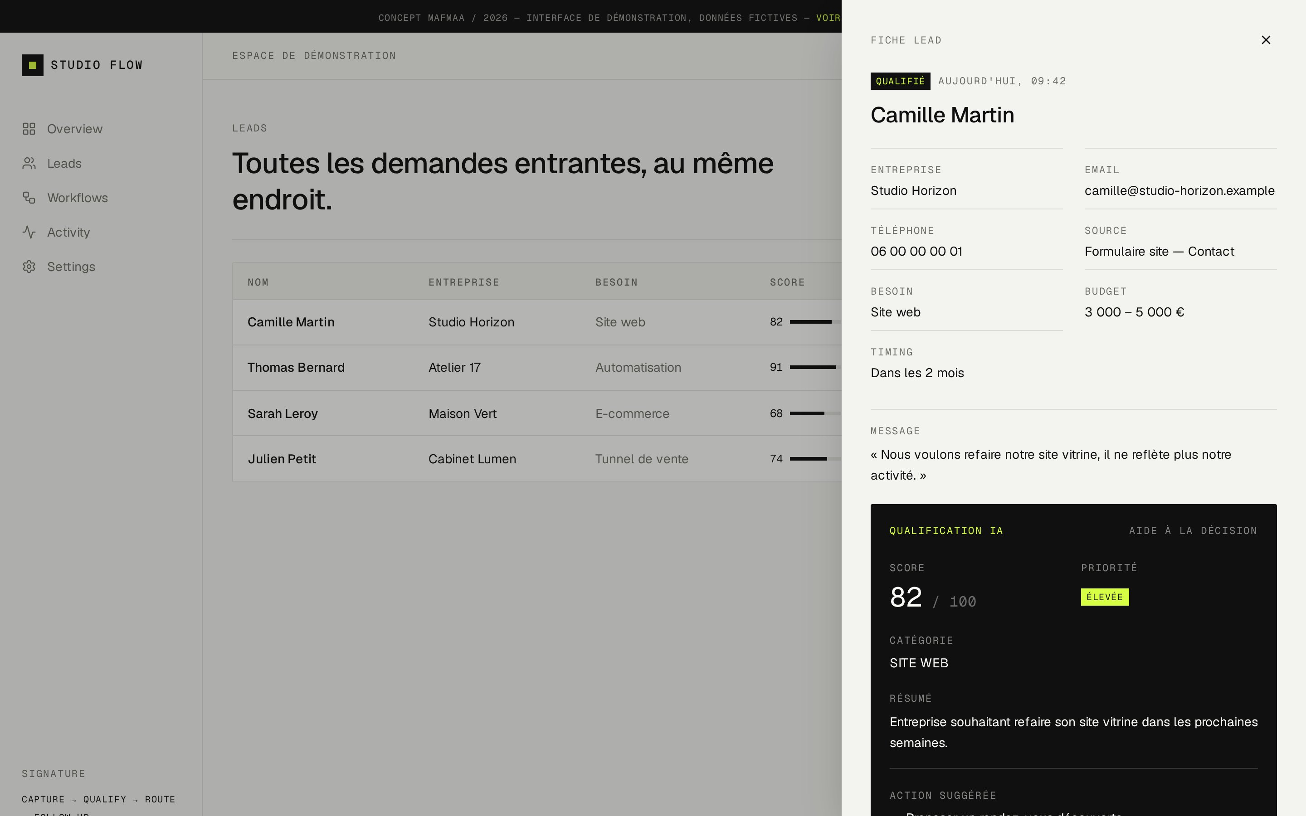Click the AIDE À LA DÉCISION label

pos(1193,530)
